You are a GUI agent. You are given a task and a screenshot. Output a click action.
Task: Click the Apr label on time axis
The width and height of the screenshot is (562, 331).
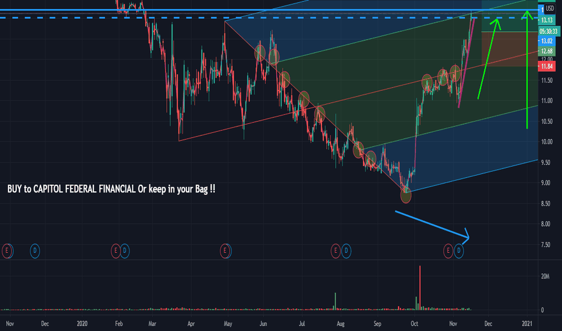(x=191, y=324)
